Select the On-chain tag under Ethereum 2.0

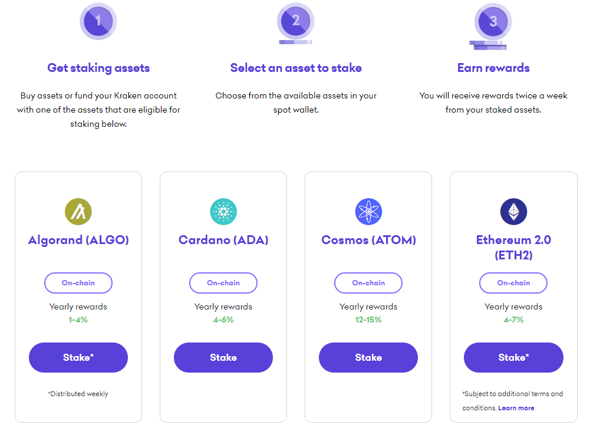(x=513, y=283)
